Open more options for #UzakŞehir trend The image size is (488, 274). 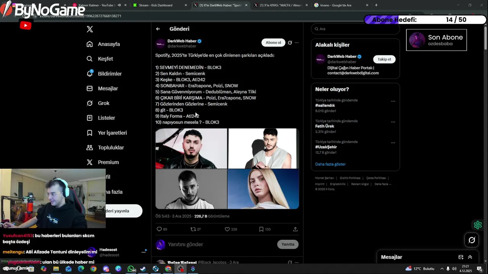[393, 143]
